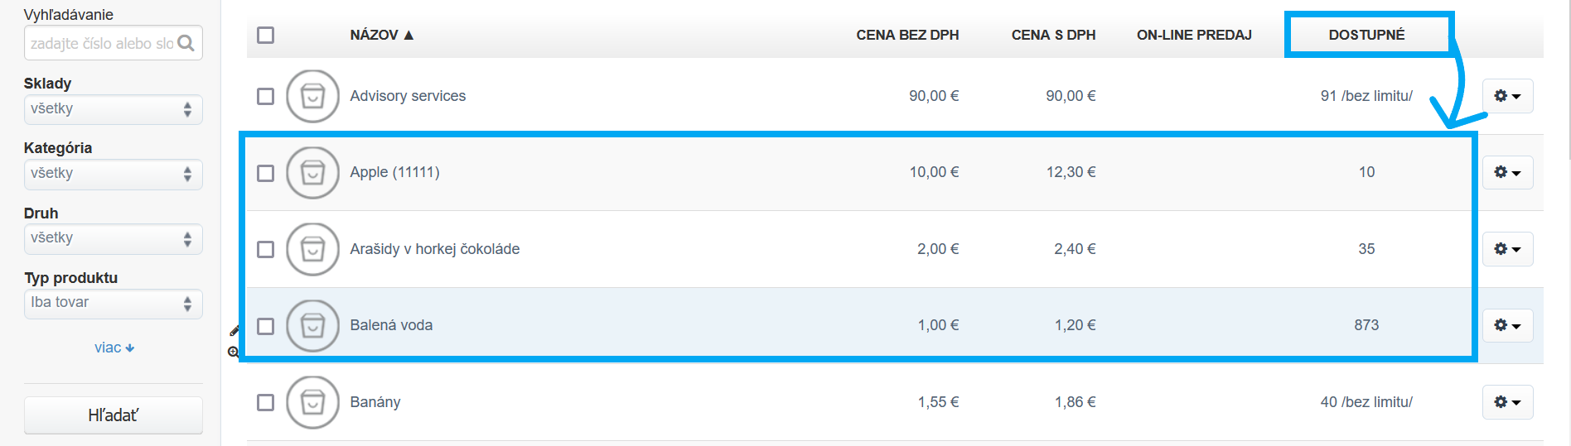Expand the Kategória dropdown
Viewport: 1571px width, 446px height.
(x=113, y=174)
